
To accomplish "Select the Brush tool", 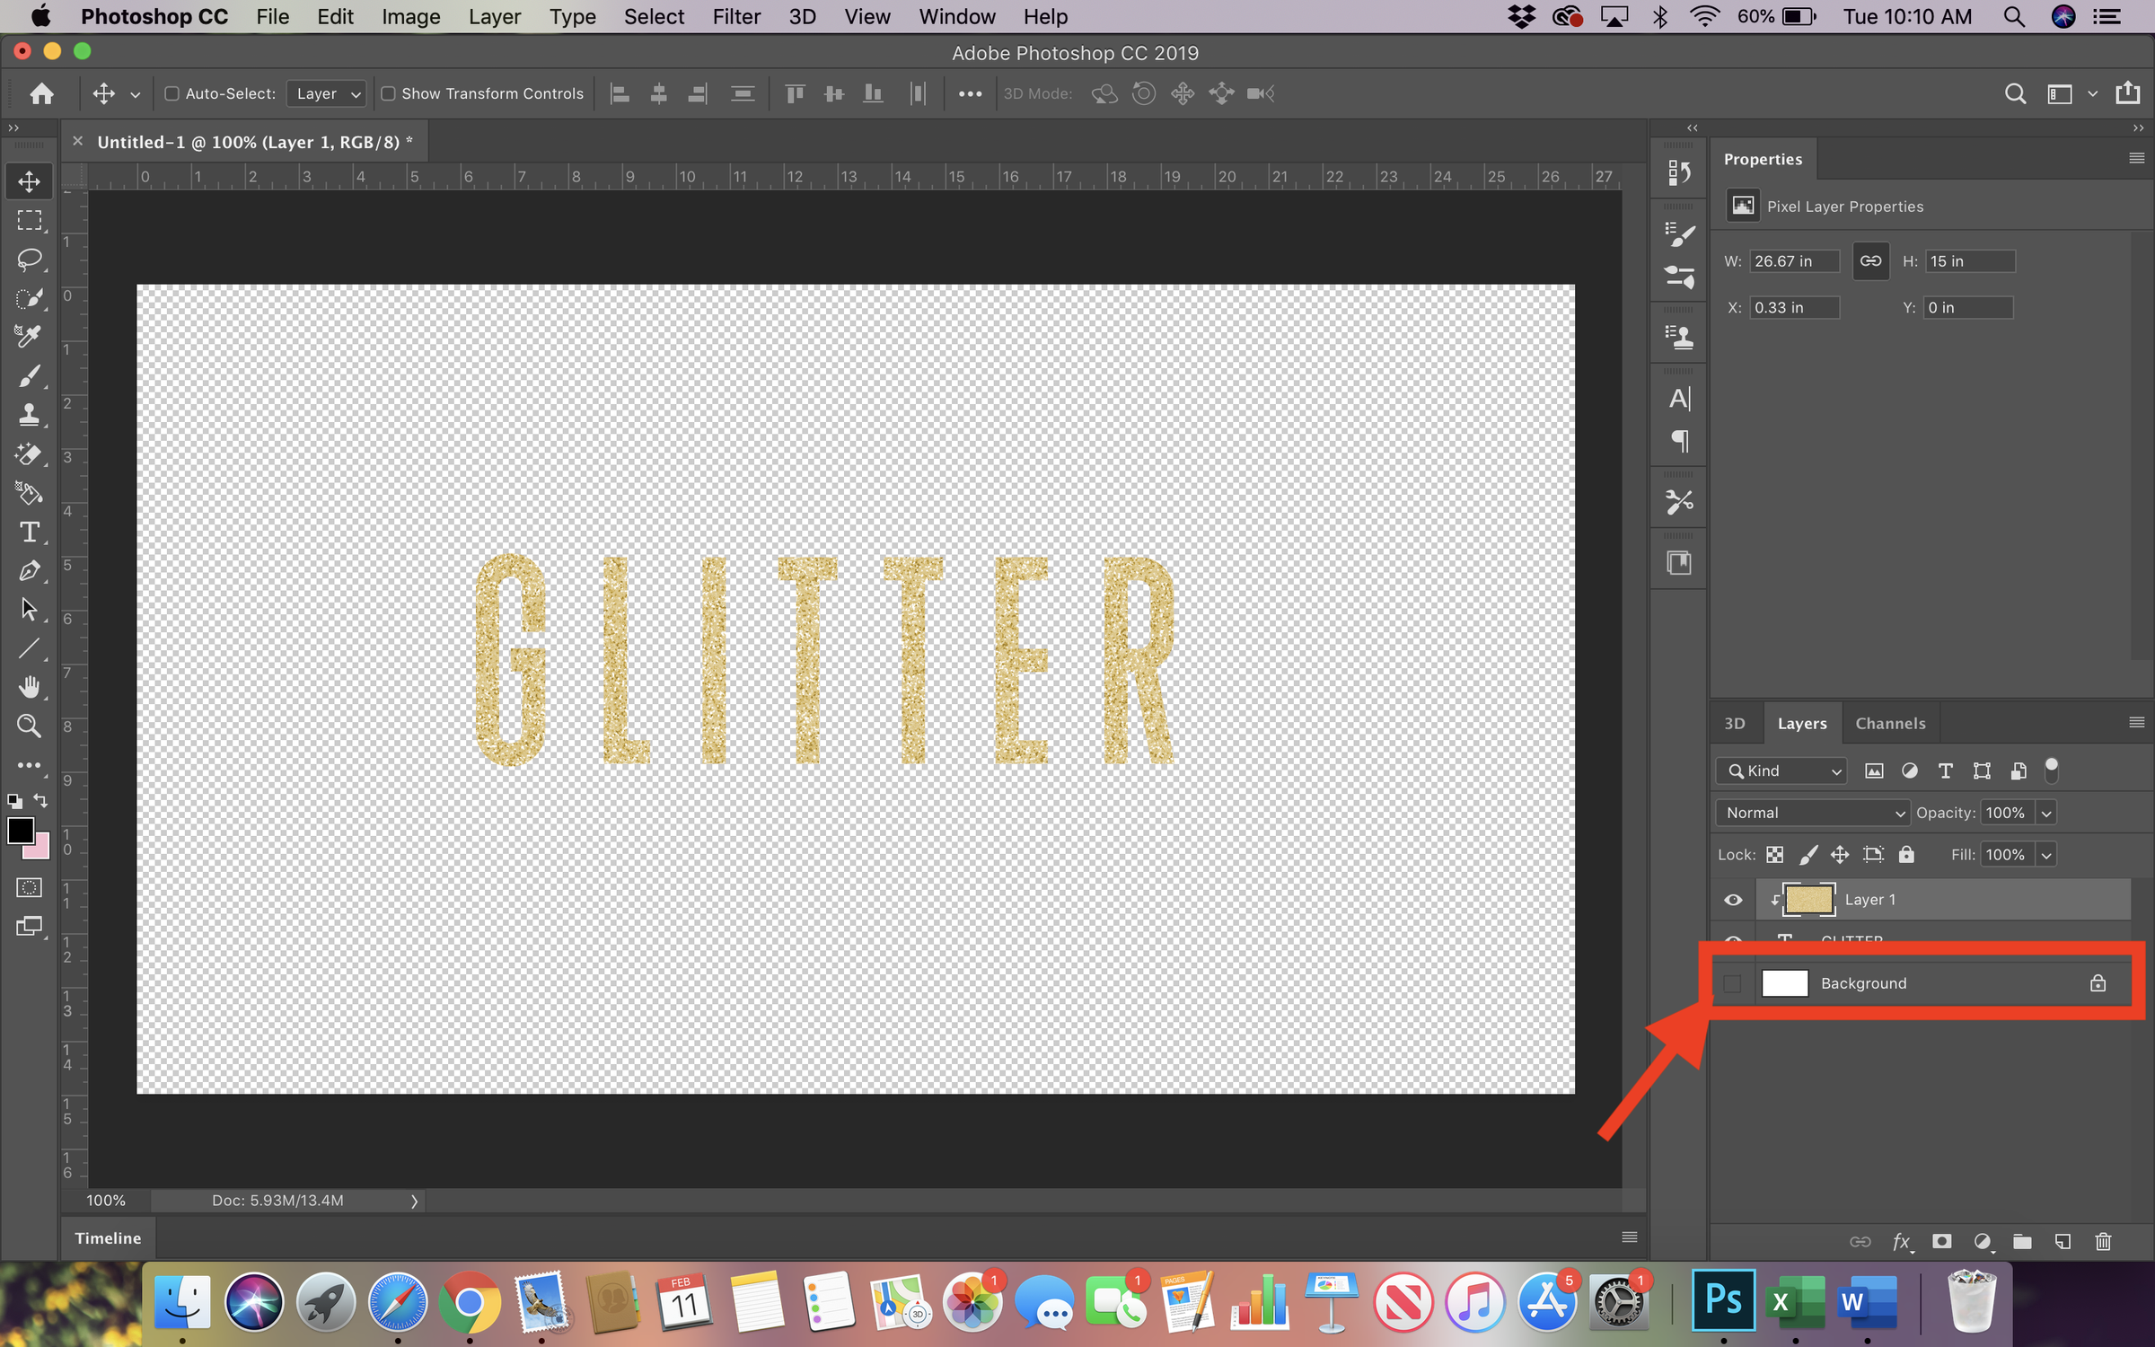I will pos(28,376).
